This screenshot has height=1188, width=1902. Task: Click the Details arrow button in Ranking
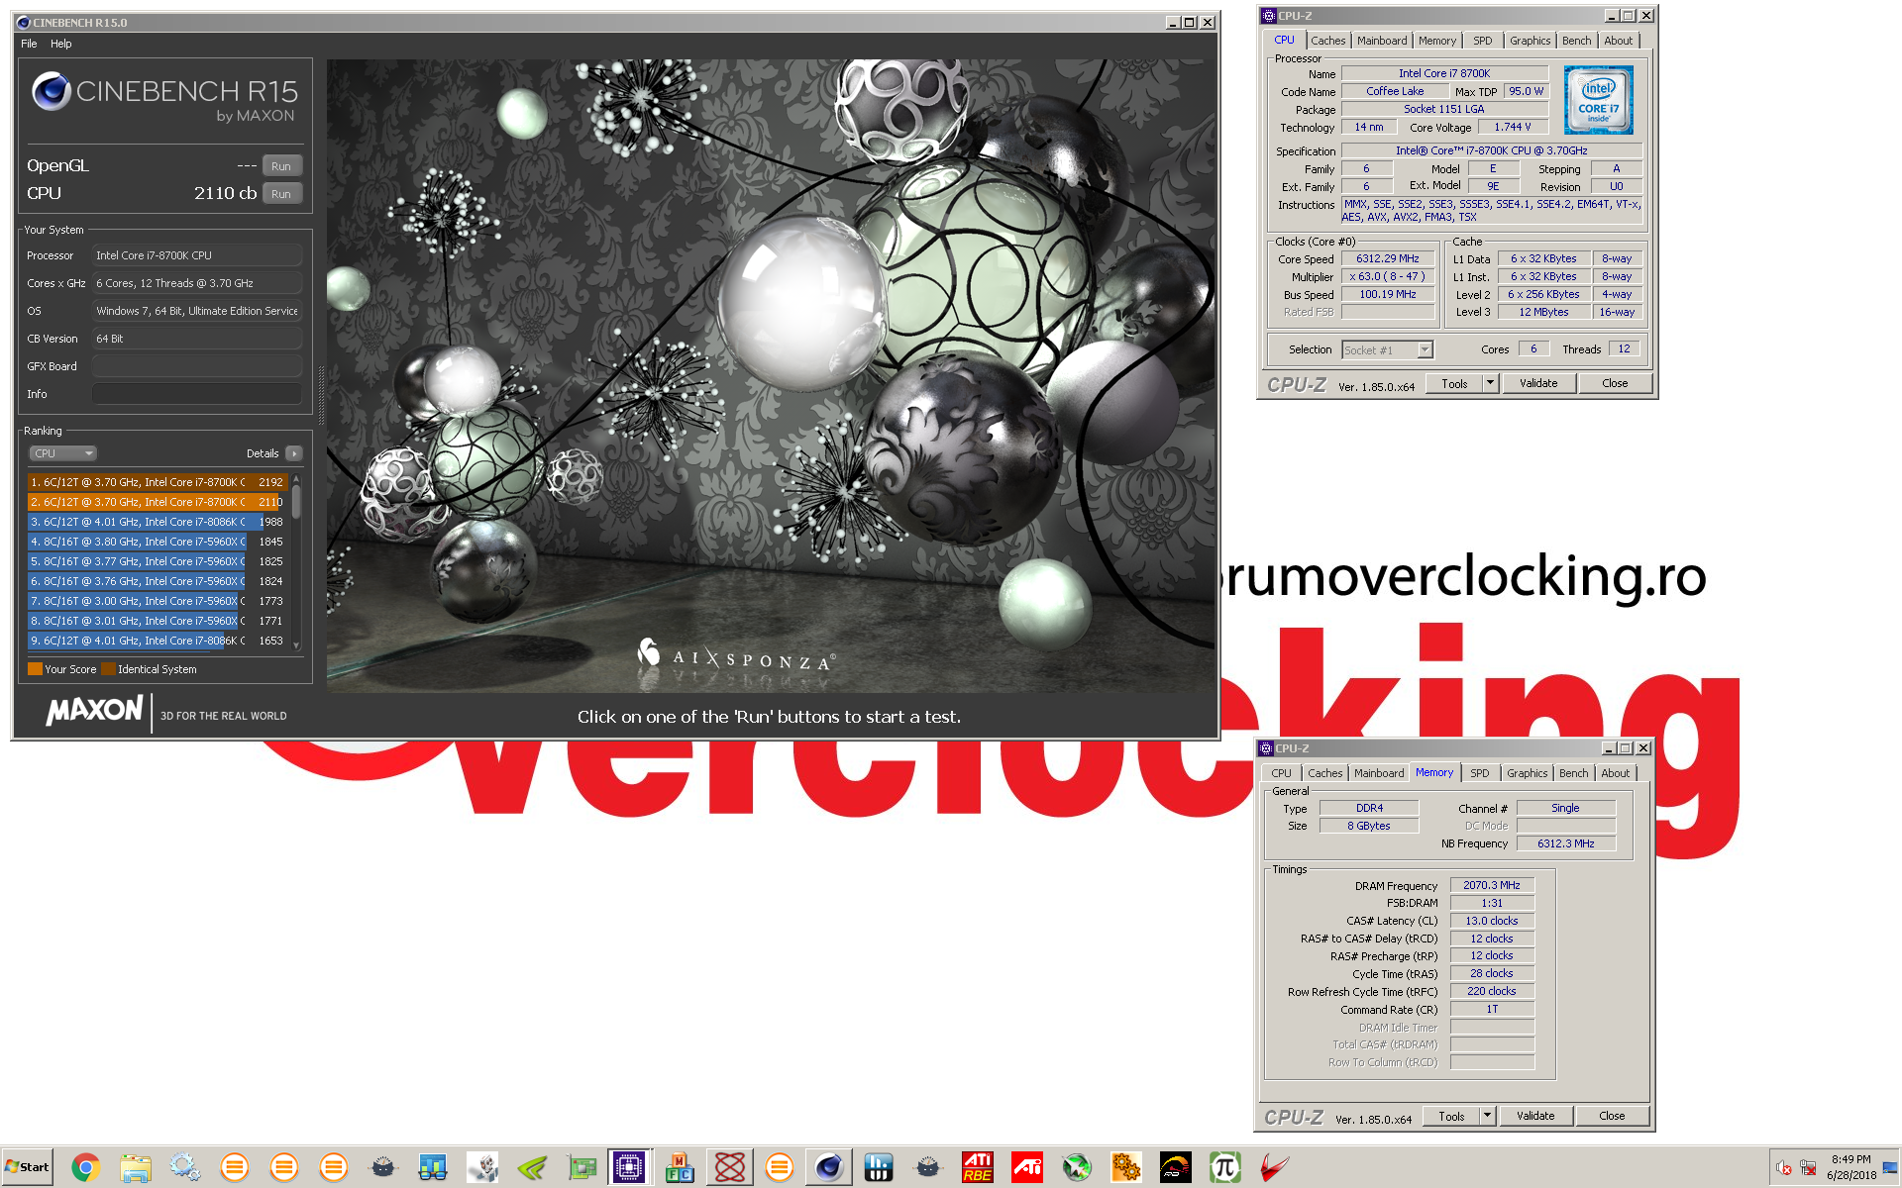tap(293, 453)
